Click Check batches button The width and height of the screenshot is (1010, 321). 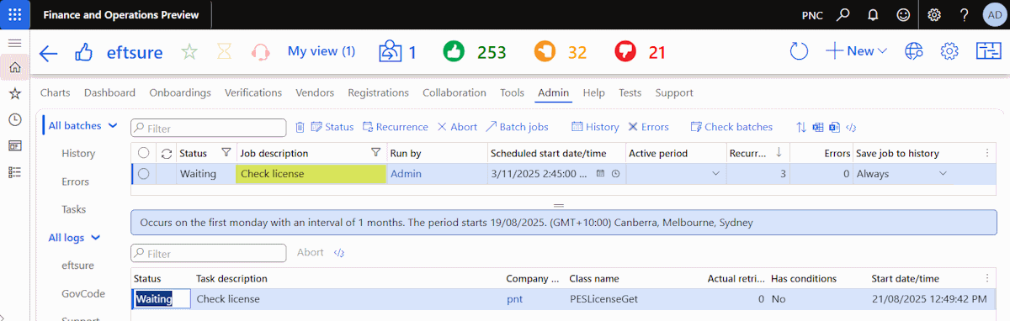click(731, 127)
